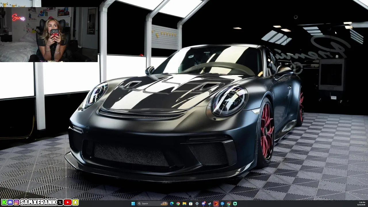Click the taskbar Search box
Viewport: 368px width, 207px height.
tap(152, 204)
